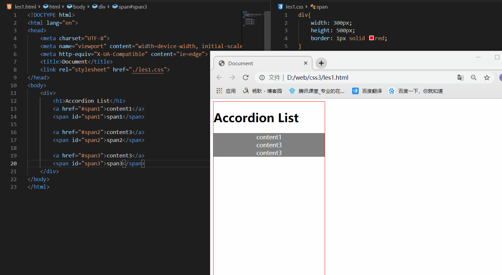Close the Document browser tab
The width and height of the screenshot is (502, 275).
point(306,63)
